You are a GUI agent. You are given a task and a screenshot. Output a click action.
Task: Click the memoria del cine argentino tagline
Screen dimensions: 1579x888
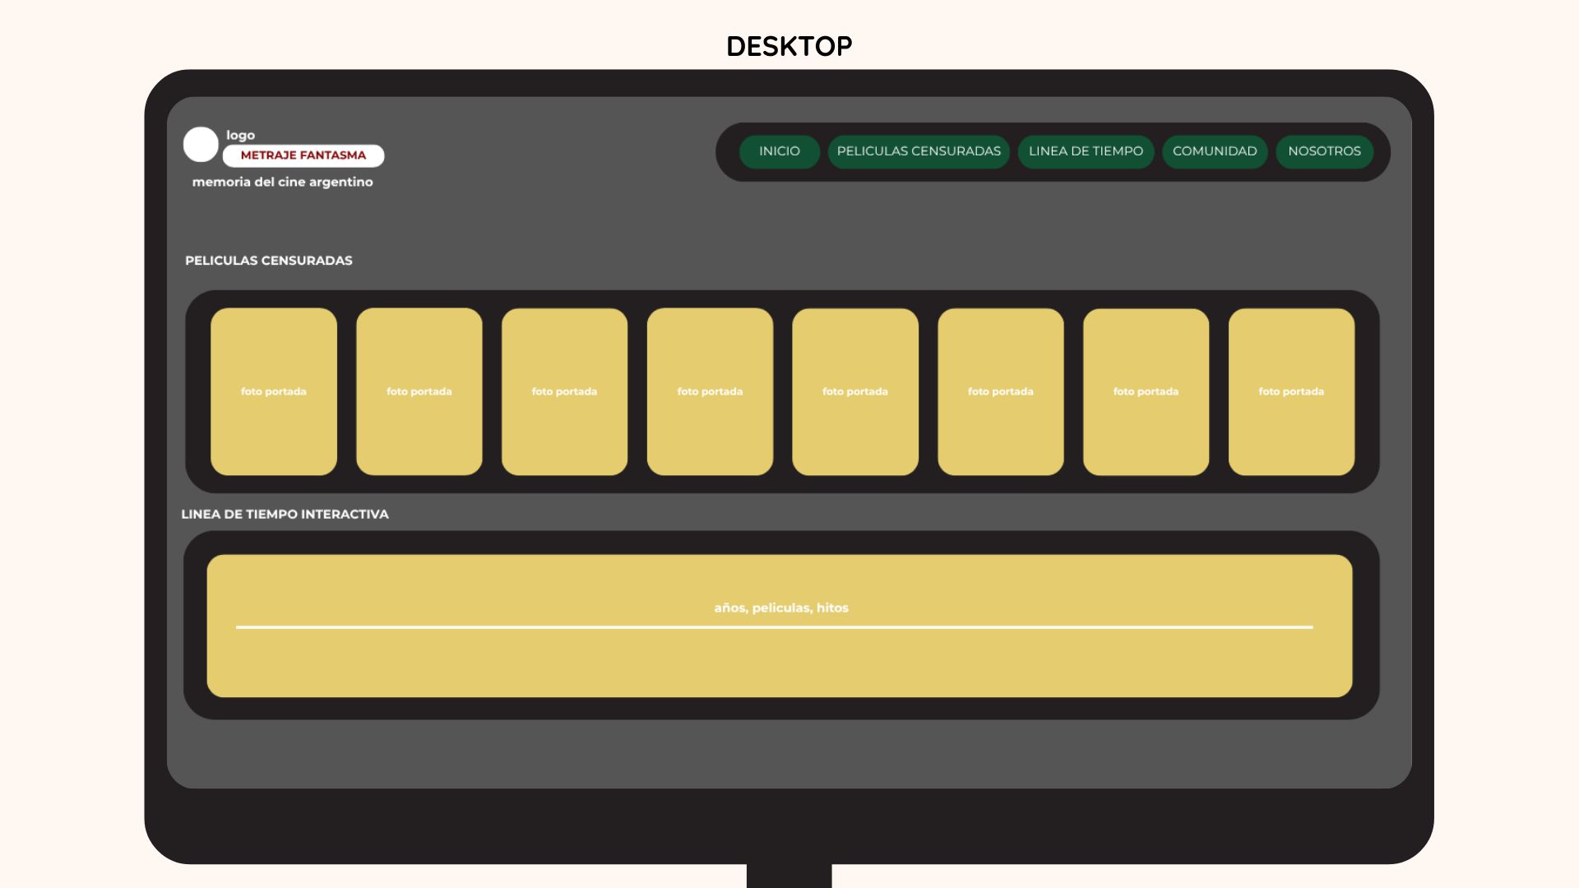282,183
